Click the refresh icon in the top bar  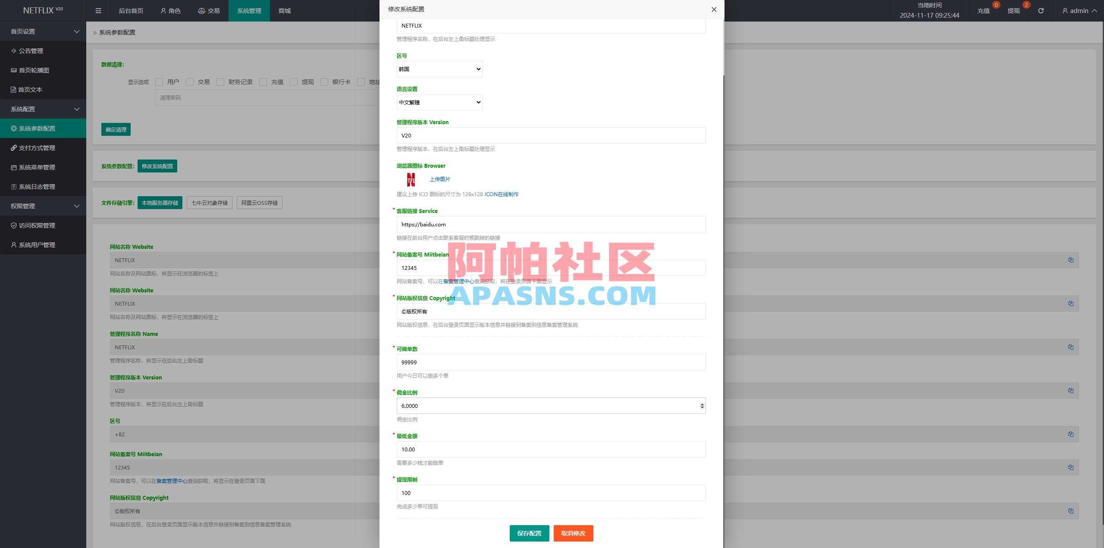click(1041, 10)
